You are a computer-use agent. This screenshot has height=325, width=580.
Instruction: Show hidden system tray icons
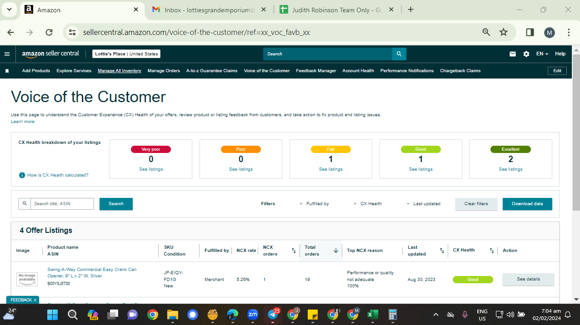click(436, 314)
